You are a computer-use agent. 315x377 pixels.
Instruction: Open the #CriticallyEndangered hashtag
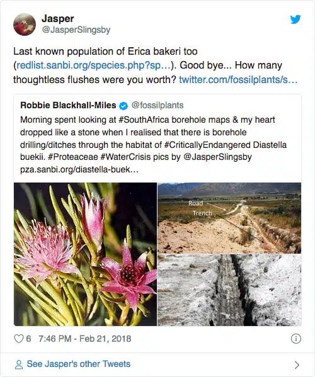pyautogui.click(x=207, y=145)
